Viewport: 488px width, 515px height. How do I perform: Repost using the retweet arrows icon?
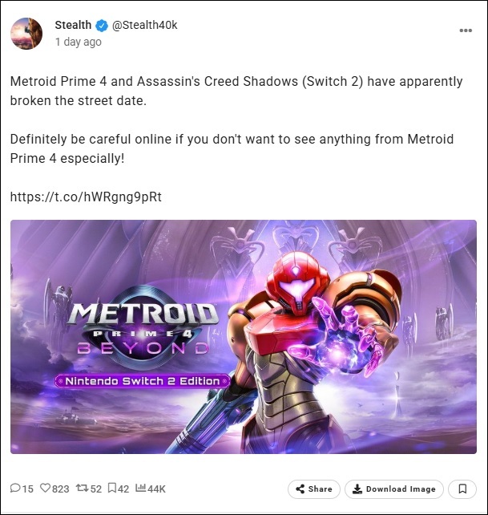pos(82,488)
